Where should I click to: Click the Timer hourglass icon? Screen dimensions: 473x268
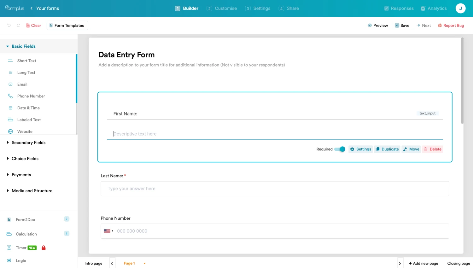[9, 248]
